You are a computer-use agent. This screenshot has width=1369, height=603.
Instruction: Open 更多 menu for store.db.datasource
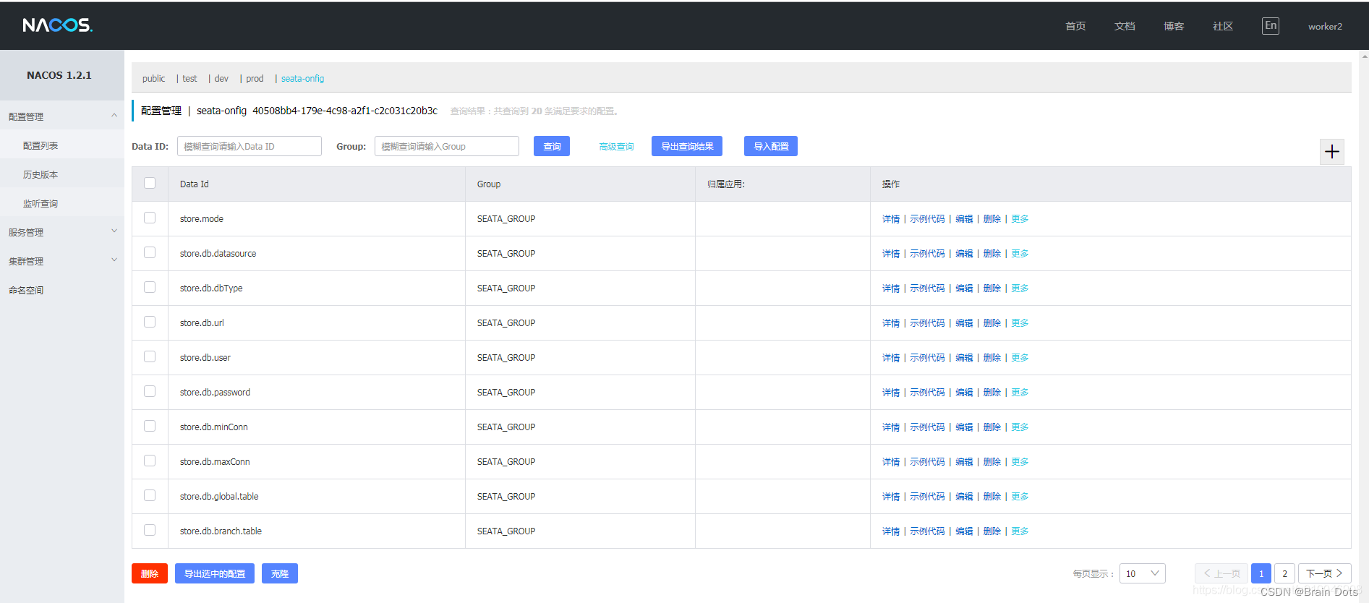click(1020, 254)
